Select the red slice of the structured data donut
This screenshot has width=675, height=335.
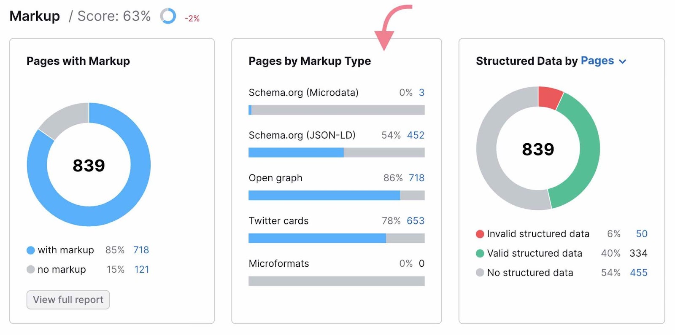click(x=548, y=97)
